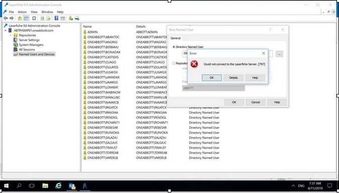Image resolution: width=339 pixels, height=193 pixels.
Task: Click the taskbar Search magnifier icon
Action: pos(19,185)
